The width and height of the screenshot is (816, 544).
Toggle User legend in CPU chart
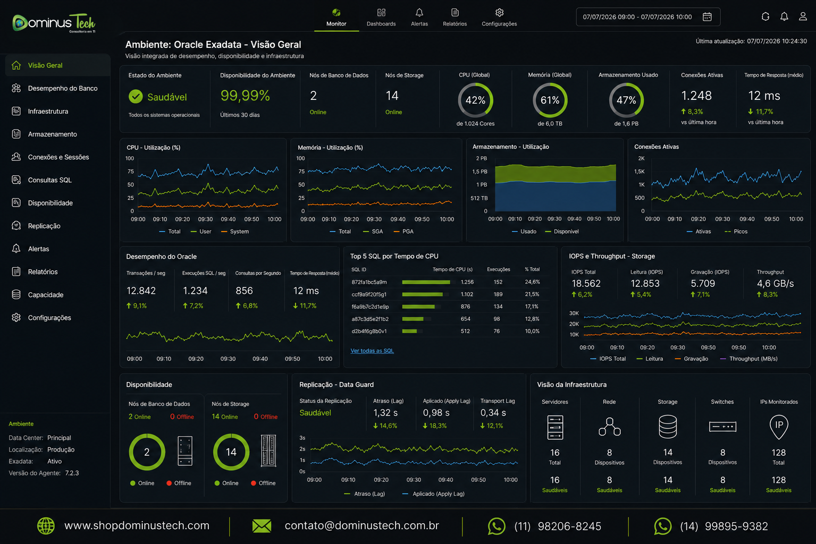201,232
